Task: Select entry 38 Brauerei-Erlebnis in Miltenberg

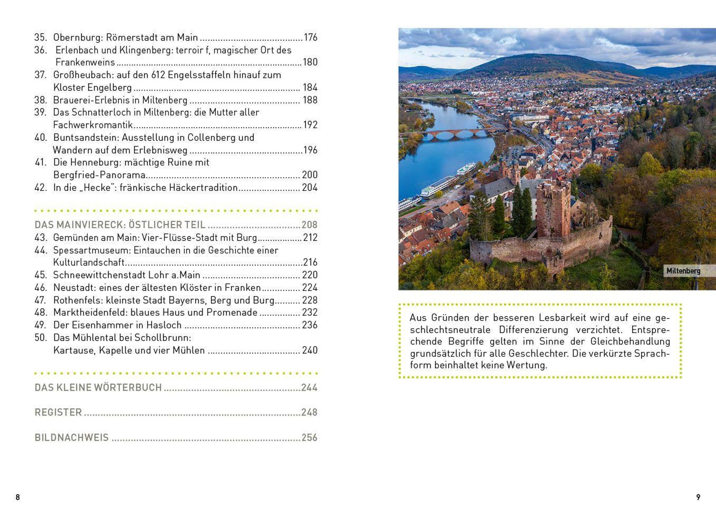Action: click(120, 100)
